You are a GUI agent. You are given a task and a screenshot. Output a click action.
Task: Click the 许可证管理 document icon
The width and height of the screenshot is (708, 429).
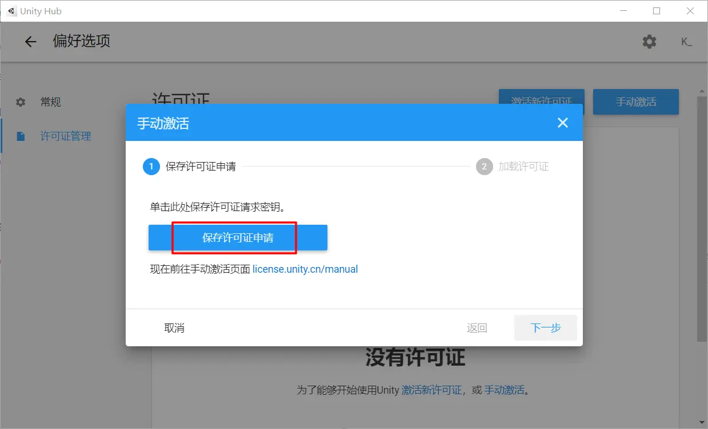[21, 136]
